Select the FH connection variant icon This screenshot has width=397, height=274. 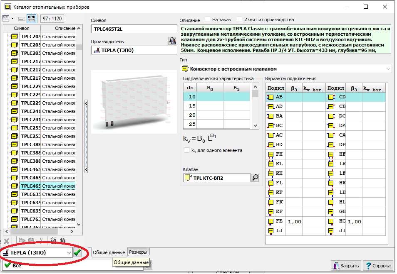pos(270,154)
